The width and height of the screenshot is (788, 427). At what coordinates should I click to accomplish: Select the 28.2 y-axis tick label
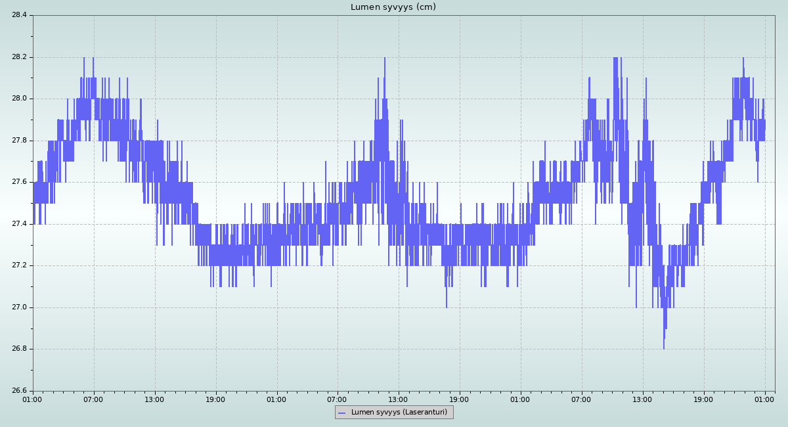tap(19, 57)
